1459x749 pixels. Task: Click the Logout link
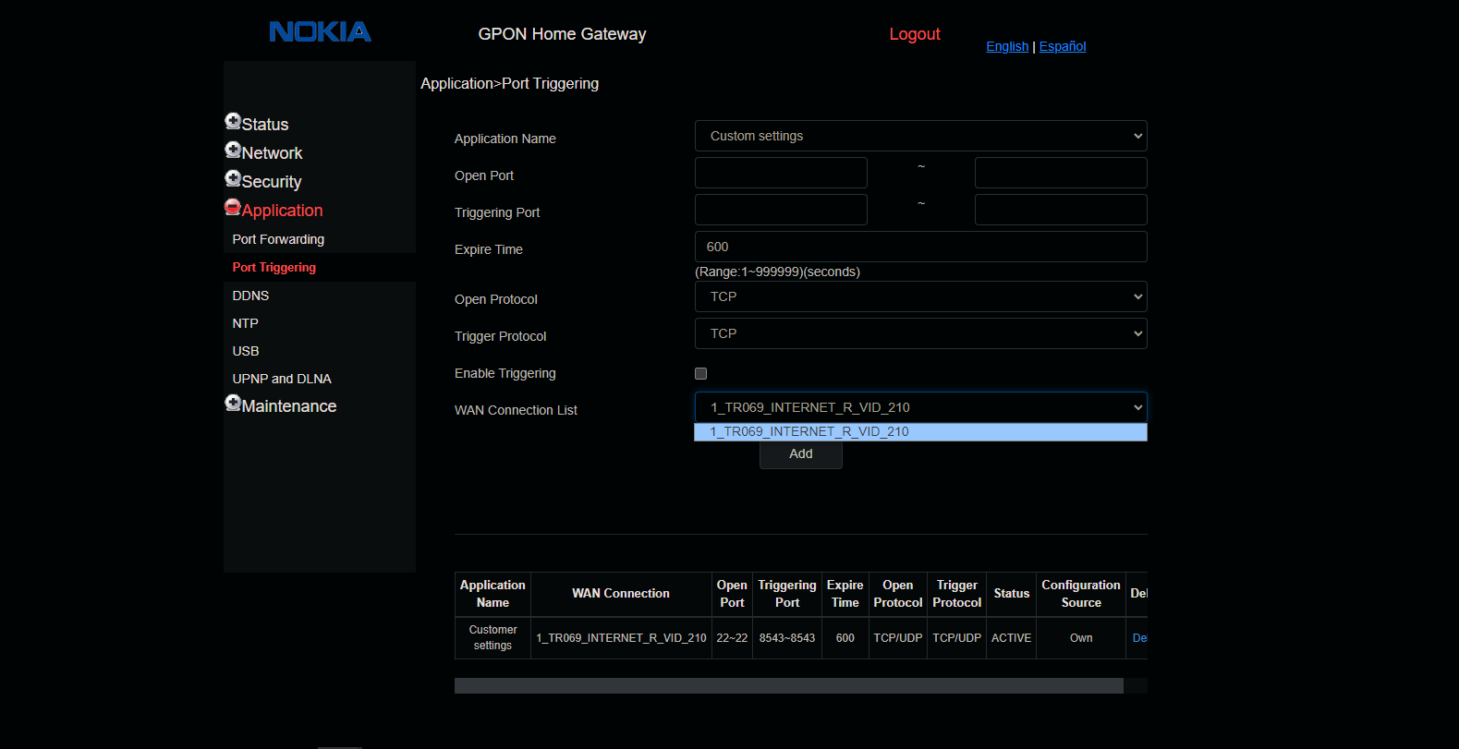coord(915,34)
